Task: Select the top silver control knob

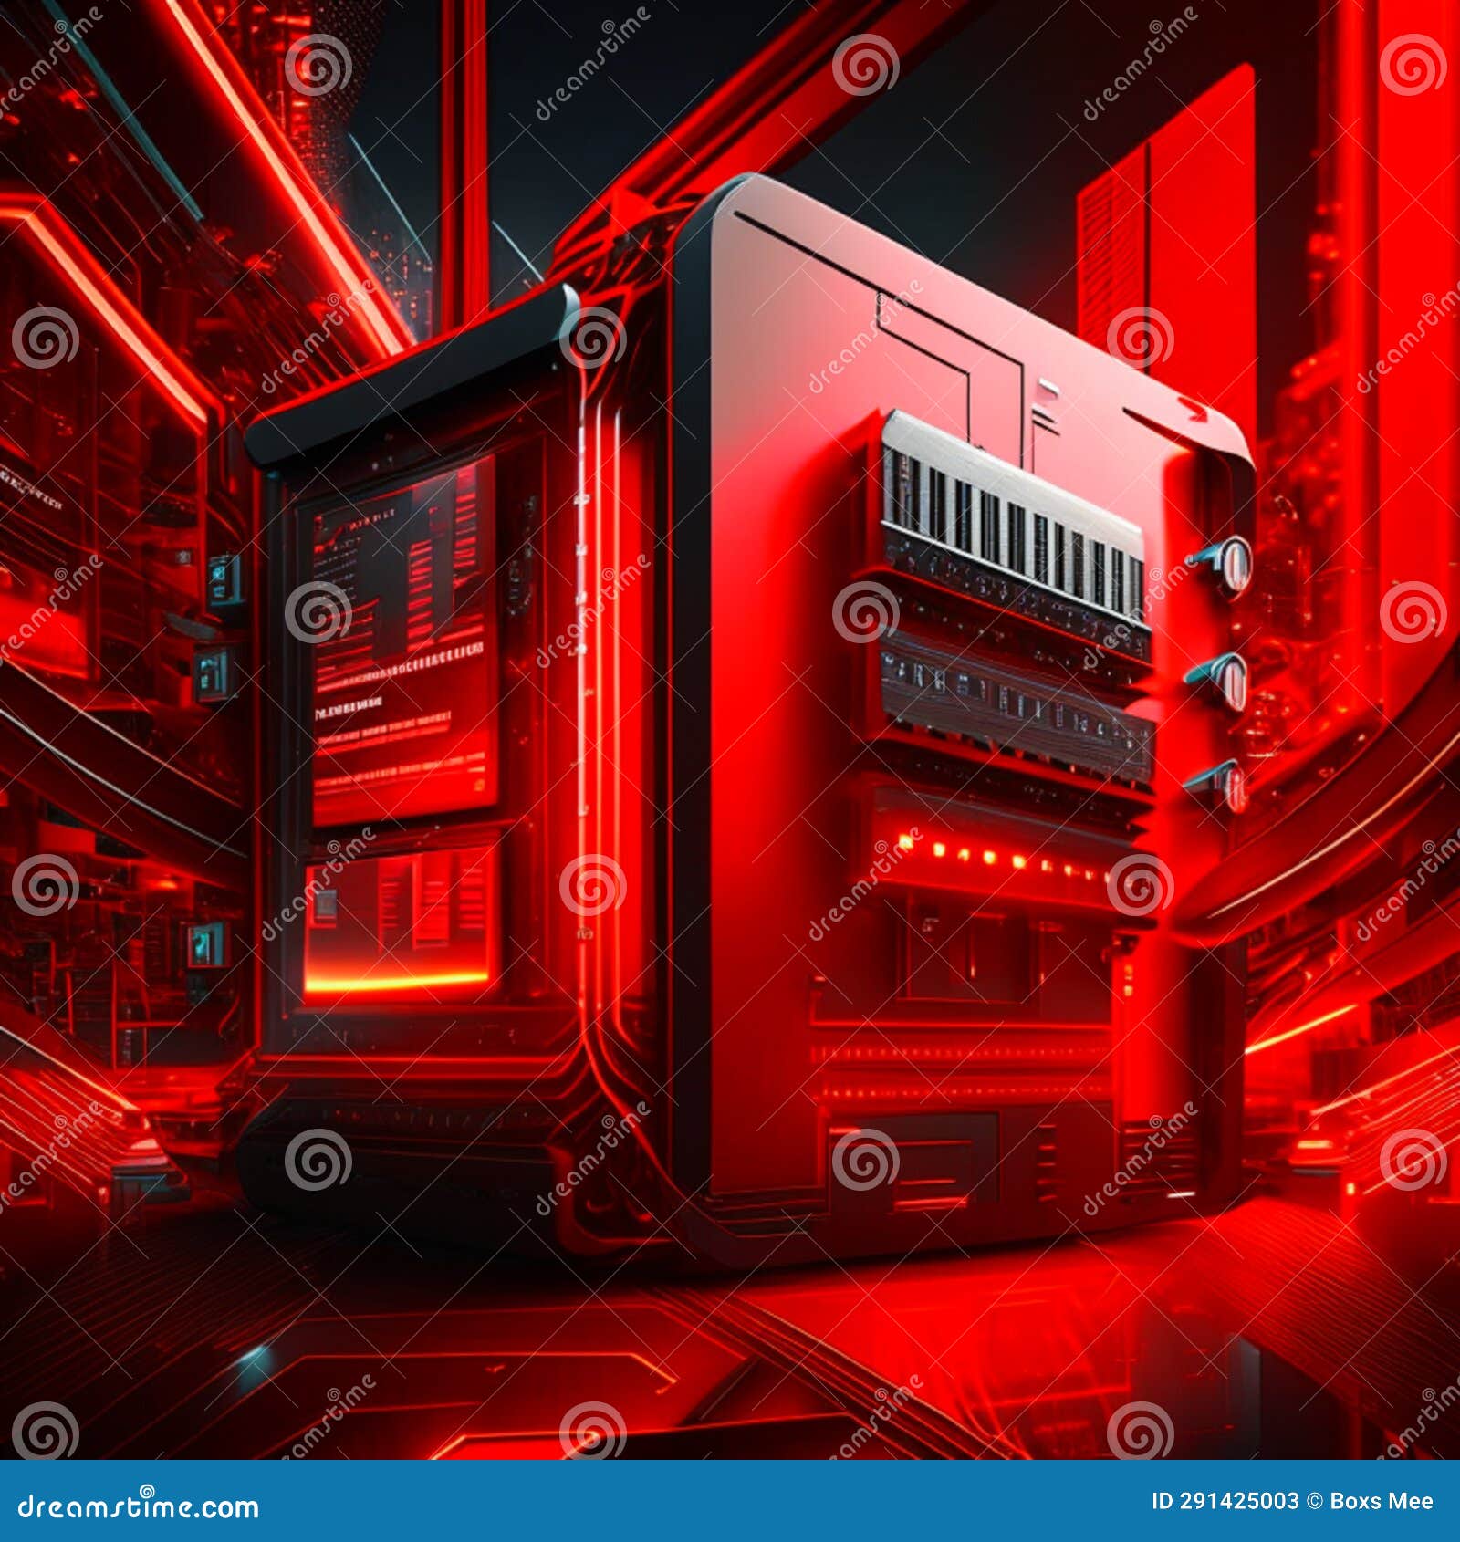Action: [1236, 564]
